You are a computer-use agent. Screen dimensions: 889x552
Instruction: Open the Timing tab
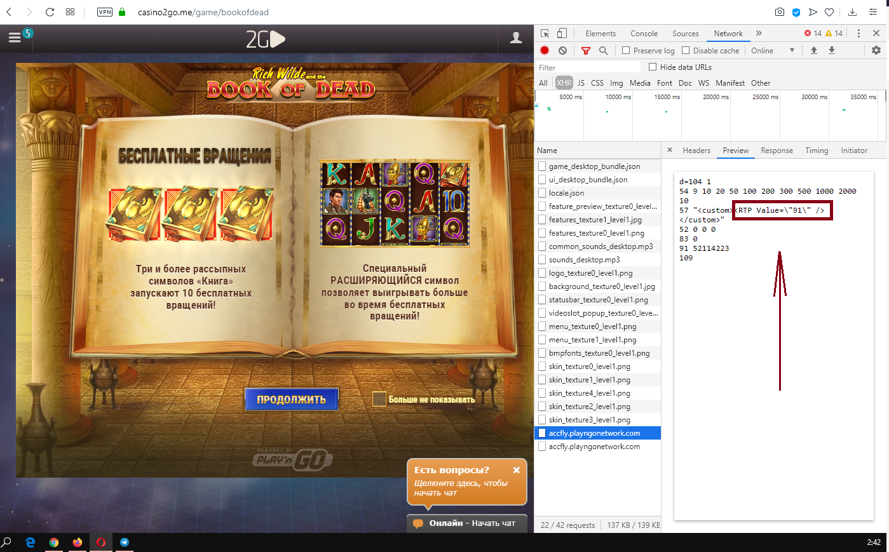pos(817,151)
